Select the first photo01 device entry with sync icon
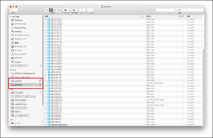The height and width of the screenshot is (138, 213). coord(26,81)
